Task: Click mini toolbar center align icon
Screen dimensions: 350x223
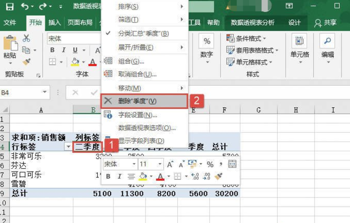Action: point(131,176)
